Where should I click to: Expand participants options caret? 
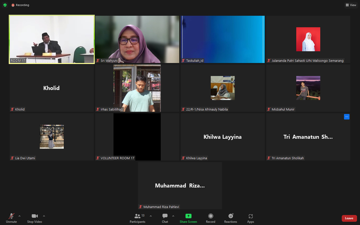(x=151, y=216)
